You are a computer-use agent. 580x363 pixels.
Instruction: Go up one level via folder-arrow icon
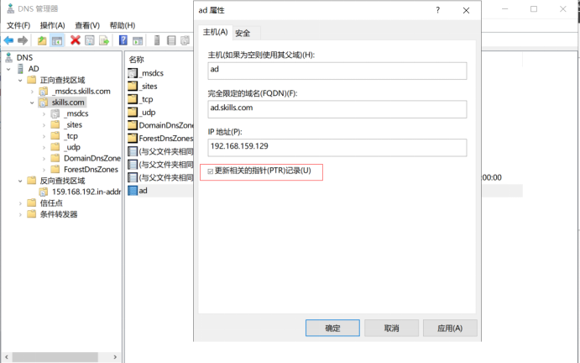point(42,40)
